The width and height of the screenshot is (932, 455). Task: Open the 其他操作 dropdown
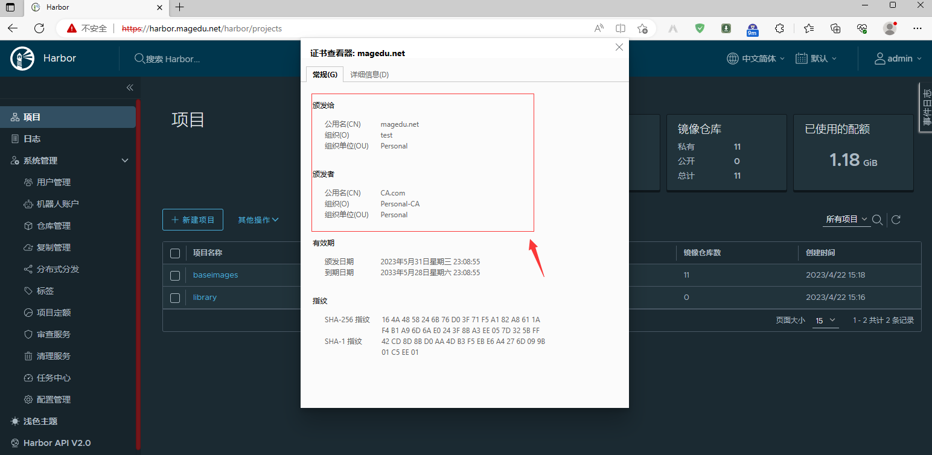258,220
